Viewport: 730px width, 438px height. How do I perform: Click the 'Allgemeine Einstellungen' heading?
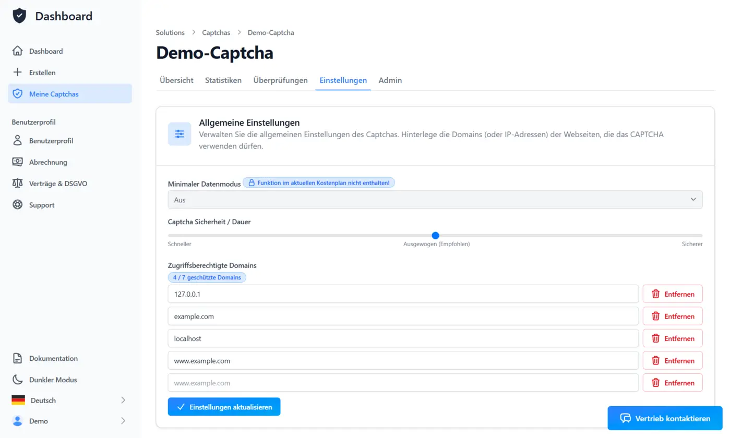point(249,123)
